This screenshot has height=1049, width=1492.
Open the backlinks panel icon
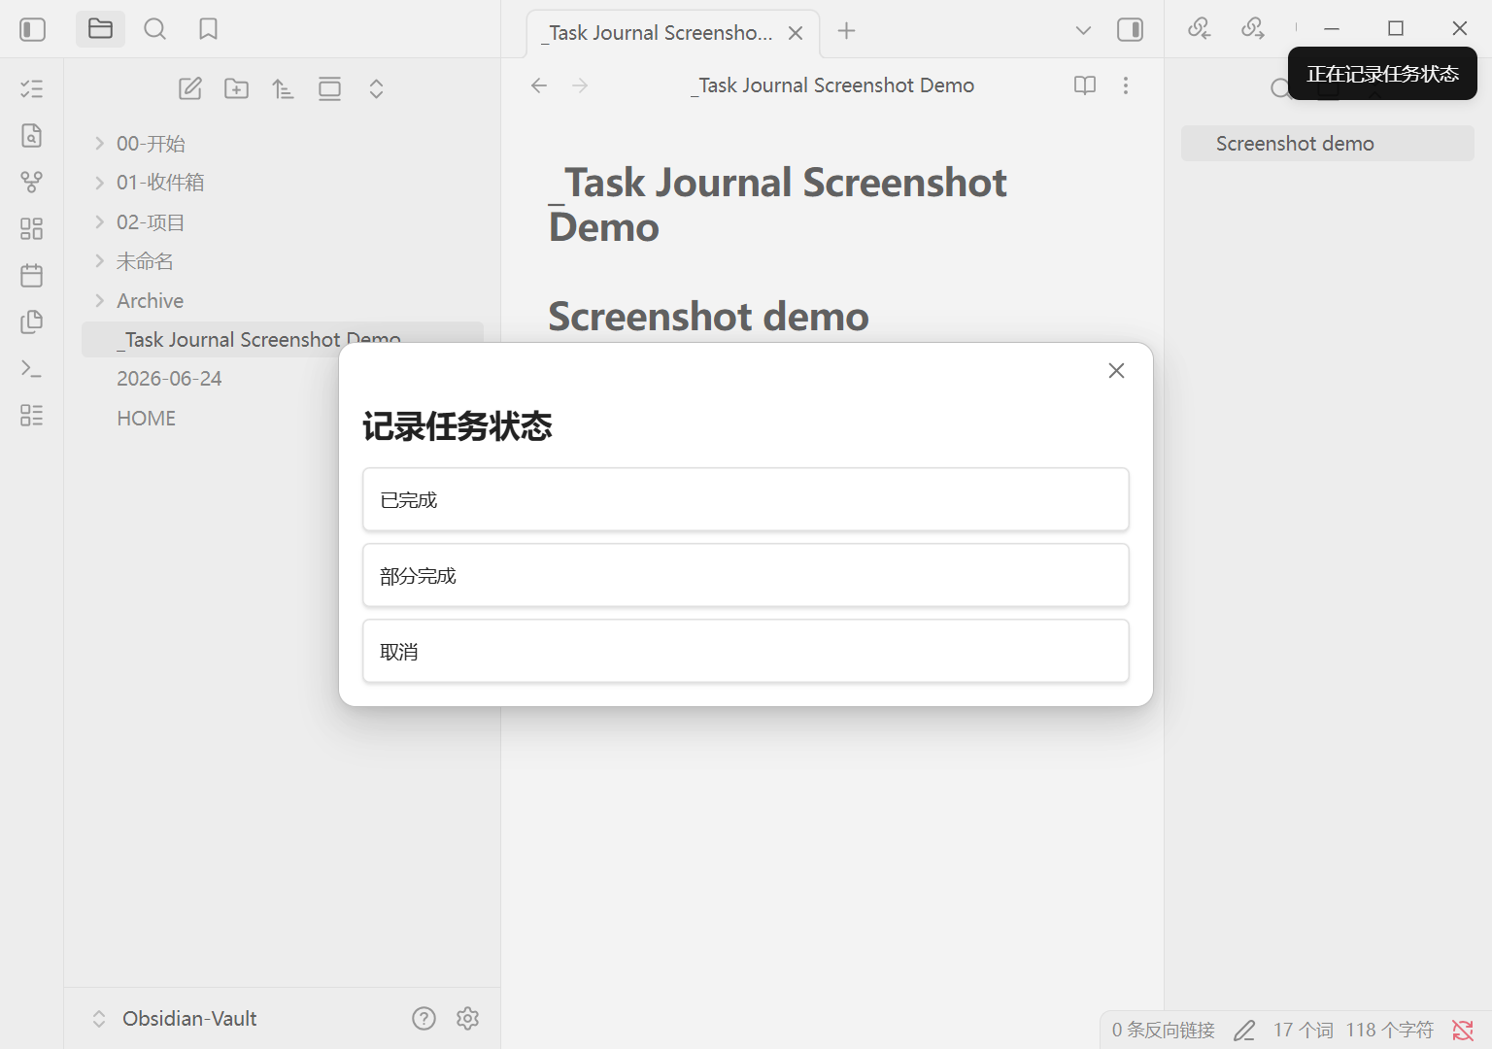click(x=1200, y=28)
